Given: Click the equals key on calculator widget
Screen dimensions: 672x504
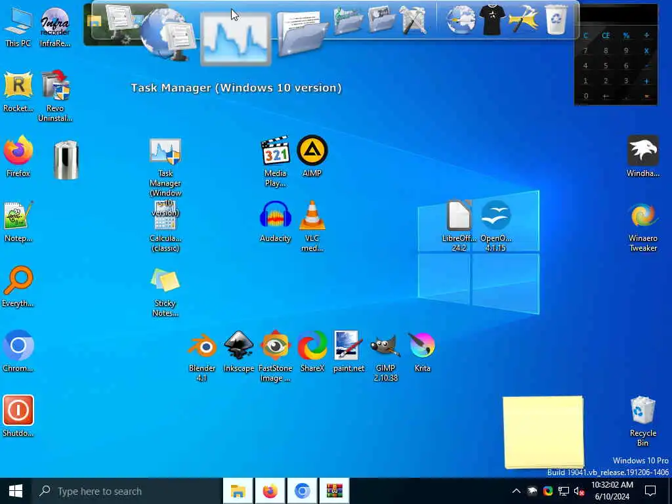Looking at the screenshot, I should click(x=646, y=96).
